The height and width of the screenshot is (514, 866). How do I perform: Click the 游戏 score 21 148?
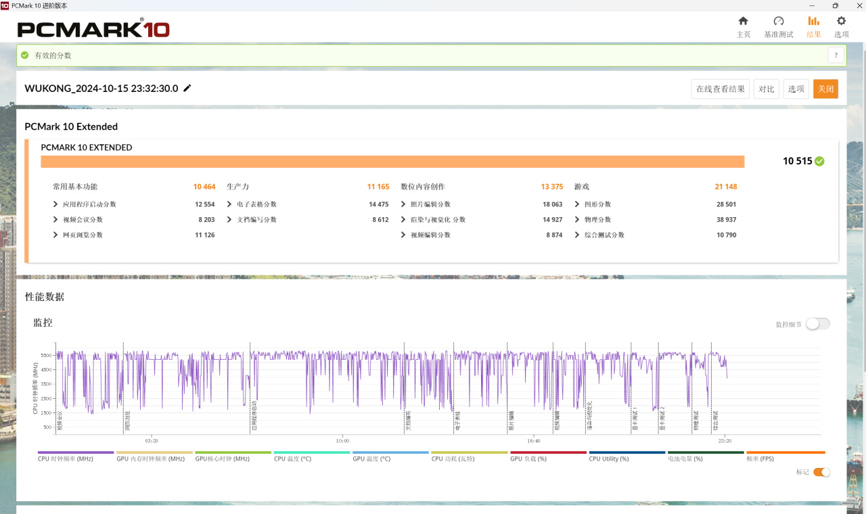[726, 187]
